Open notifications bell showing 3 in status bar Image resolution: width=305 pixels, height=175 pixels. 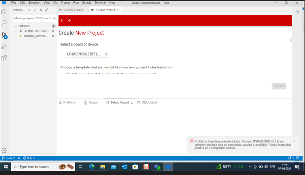tap(291, 158)
